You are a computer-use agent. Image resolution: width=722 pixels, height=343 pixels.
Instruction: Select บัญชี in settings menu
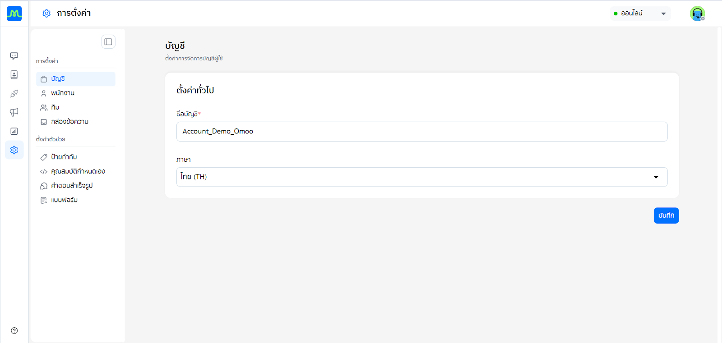click(76, 79)
